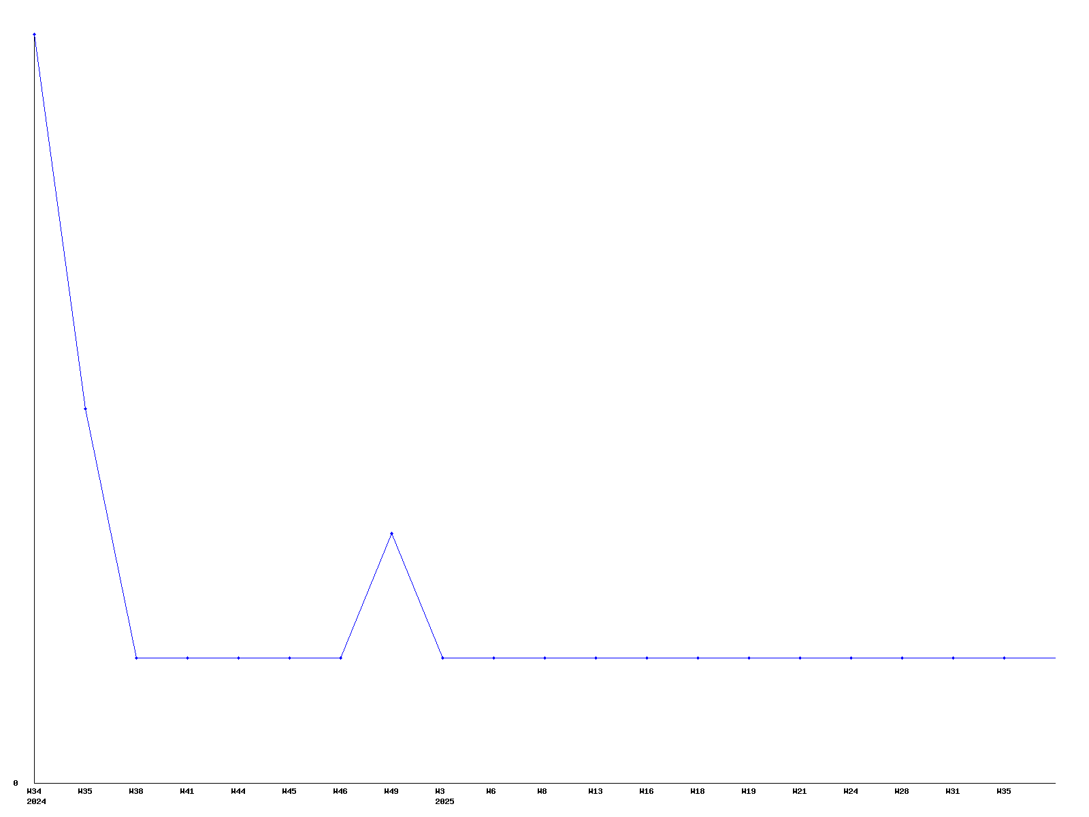Click the W41 x-axis label
Screen dimensions: 1089x817
(x=187, y=791)
